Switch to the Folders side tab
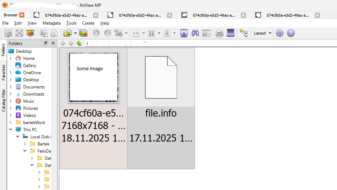 pyautogui.click(x=4, y=50)
